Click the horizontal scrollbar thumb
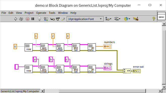166x93 pixels. click(102, 91)
